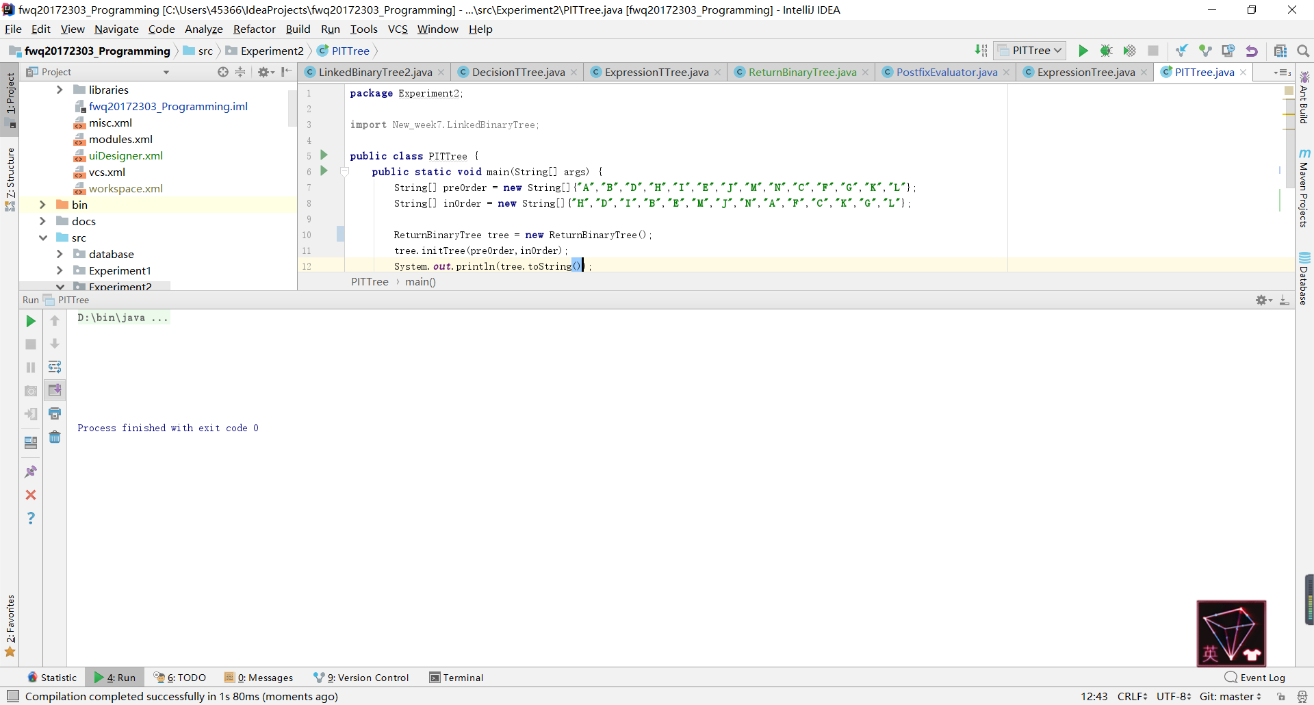Toggle soft-wrap in the Run console

point(55,367)
